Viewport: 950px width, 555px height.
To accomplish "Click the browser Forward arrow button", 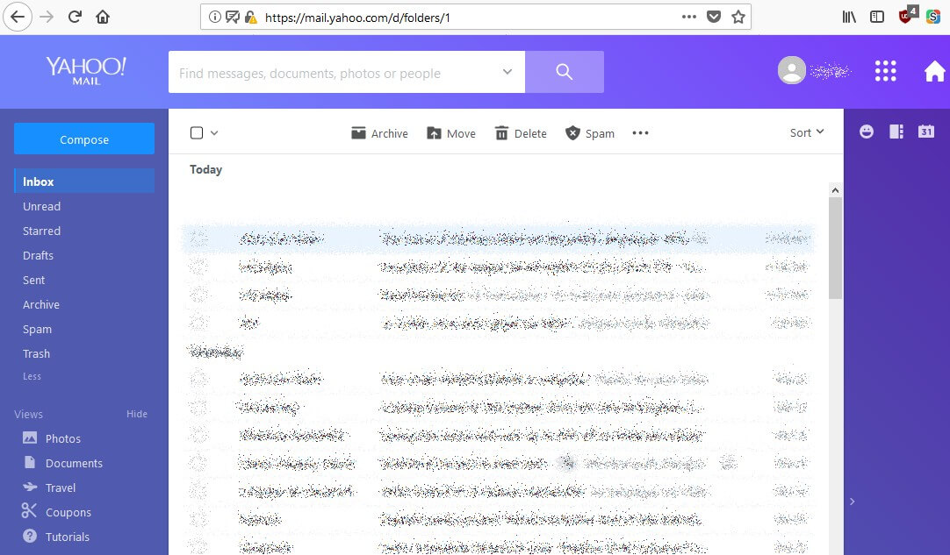I will 47,17.
